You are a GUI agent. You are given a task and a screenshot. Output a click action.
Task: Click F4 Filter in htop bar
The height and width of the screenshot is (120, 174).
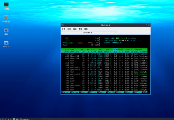pyautogui.click(x=92, y=92)
